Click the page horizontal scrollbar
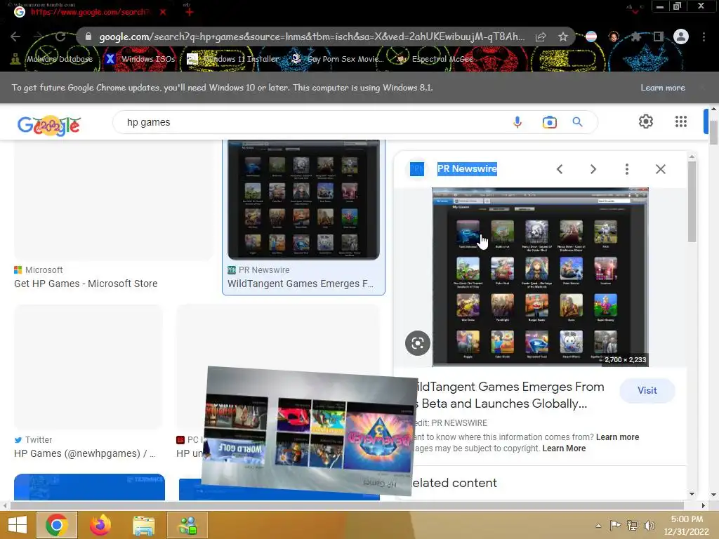The image size is (719, 539). point(347,505)
